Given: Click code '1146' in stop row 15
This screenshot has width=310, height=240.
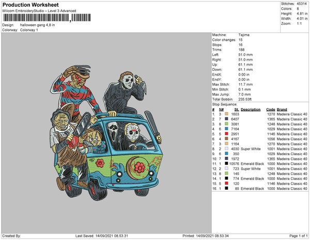Looking at the screenshot, I should pos(271,184).
